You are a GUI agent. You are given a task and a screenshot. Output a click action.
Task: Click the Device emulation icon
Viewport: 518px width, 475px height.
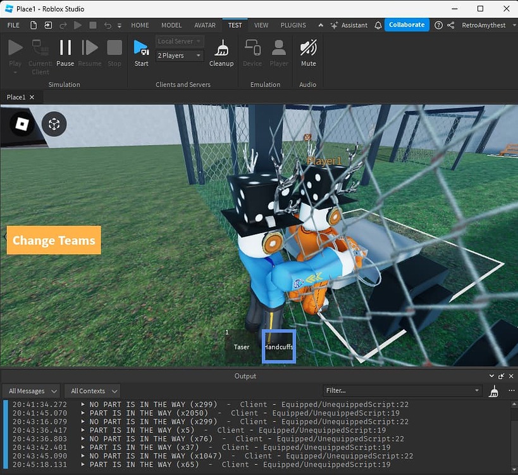pos(252,51)
